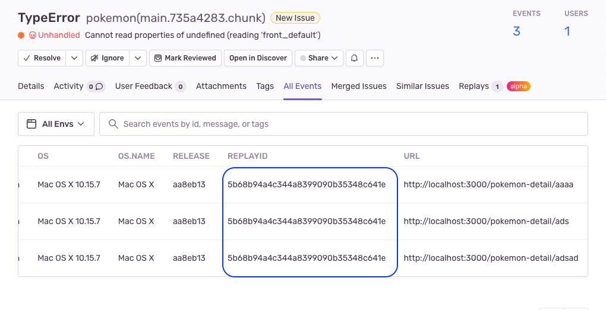Switch to the Activity tab
The image size is (606, 310).
[x=79, y=87]
